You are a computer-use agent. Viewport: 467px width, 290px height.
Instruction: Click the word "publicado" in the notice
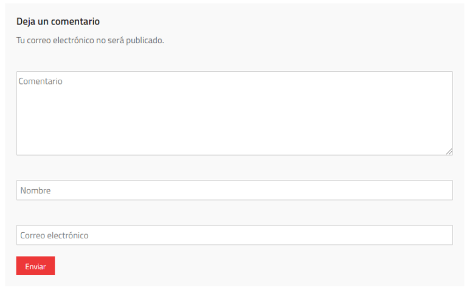[144, 41]
